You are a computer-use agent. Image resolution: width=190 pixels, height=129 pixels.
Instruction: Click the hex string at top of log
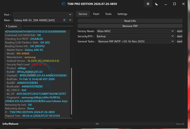point(35,32)
